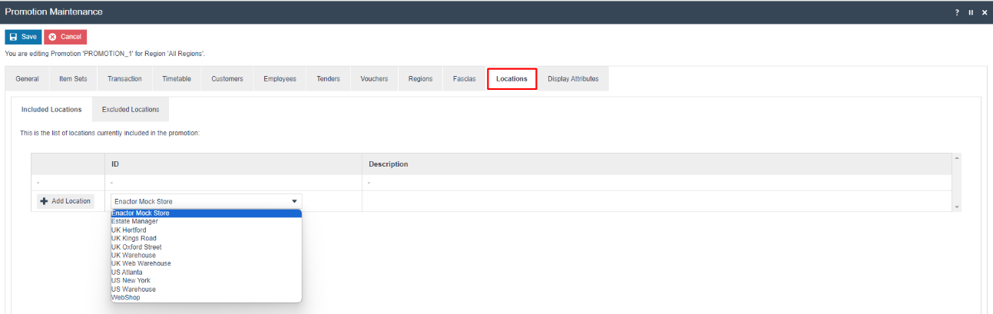
Task: Select UK Kings Road option
Action: [206, 238]
